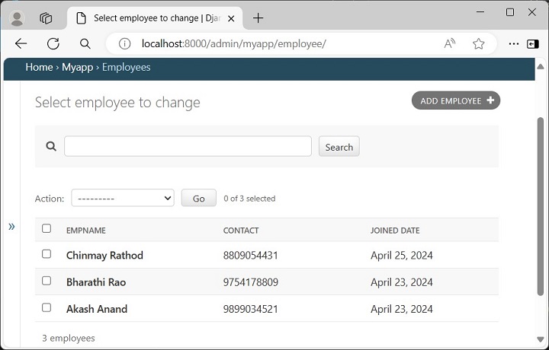The width and height of the screenshot is (549, 350).
Task: Click the browser back arrow
Action: click(x=21, y=43)
